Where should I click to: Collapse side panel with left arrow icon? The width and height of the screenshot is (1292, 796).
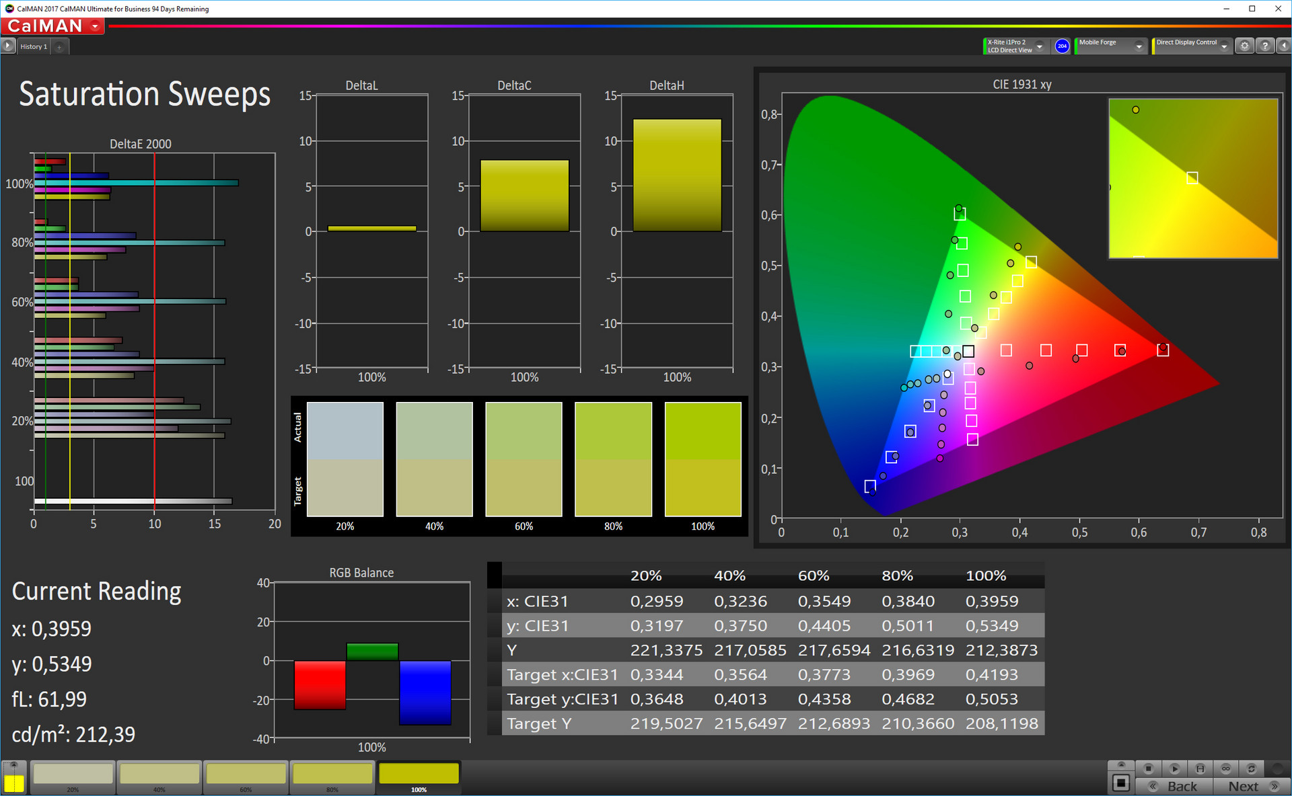tap(1284, 46)
